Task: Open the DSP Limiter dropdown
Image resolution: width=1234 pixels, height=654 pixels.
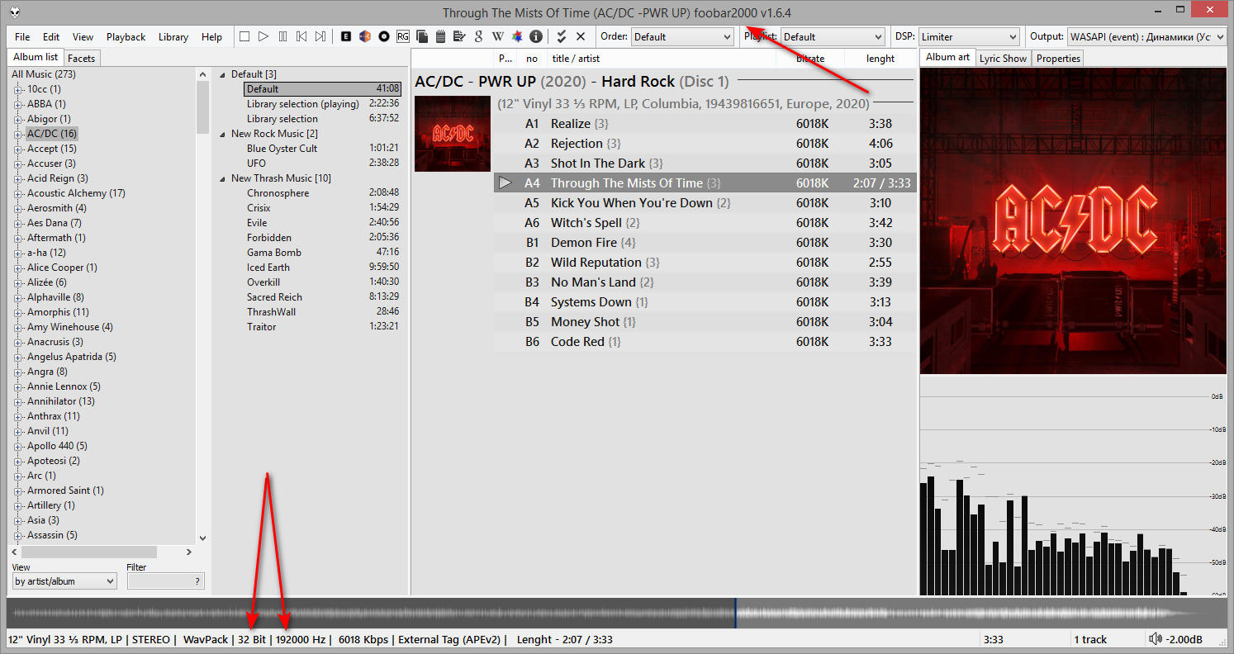Action: (x=969, y=37)
